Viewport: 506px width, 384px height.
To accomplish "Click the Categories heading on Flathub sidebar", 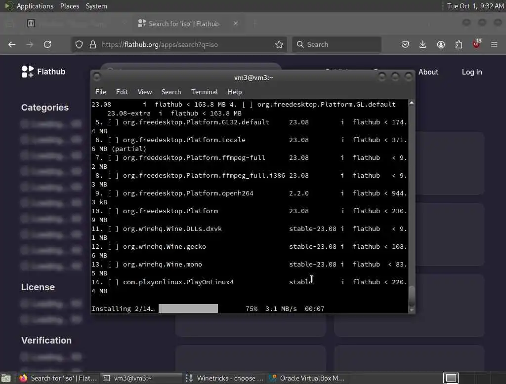I will [x=45, y=108].
